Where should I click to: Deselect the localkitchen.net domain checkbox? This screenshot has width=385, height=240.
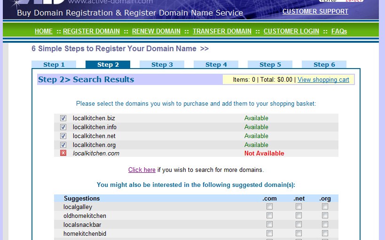[63, 136]
